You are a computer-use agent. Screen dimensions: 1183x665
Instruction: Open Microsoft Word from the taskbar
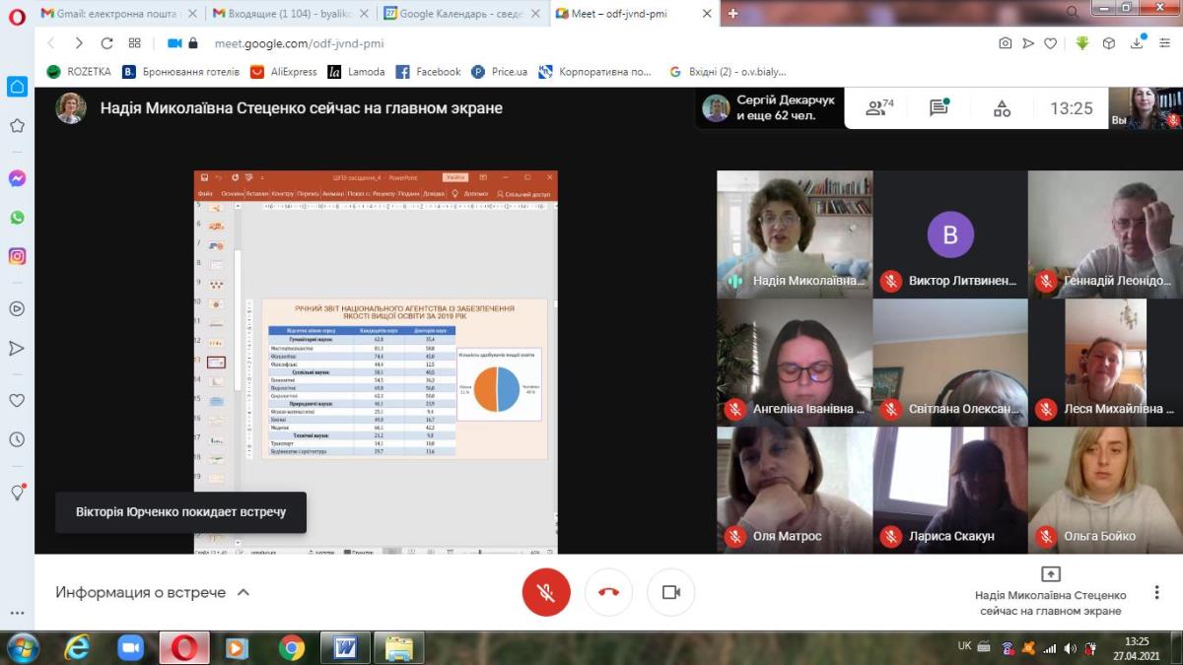click(x=345, y=647)
